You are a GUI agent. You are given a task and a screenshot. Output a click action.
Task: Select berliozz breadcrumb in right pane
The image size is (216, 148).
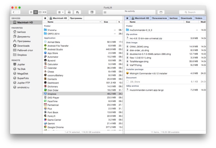tap(174, 18)
